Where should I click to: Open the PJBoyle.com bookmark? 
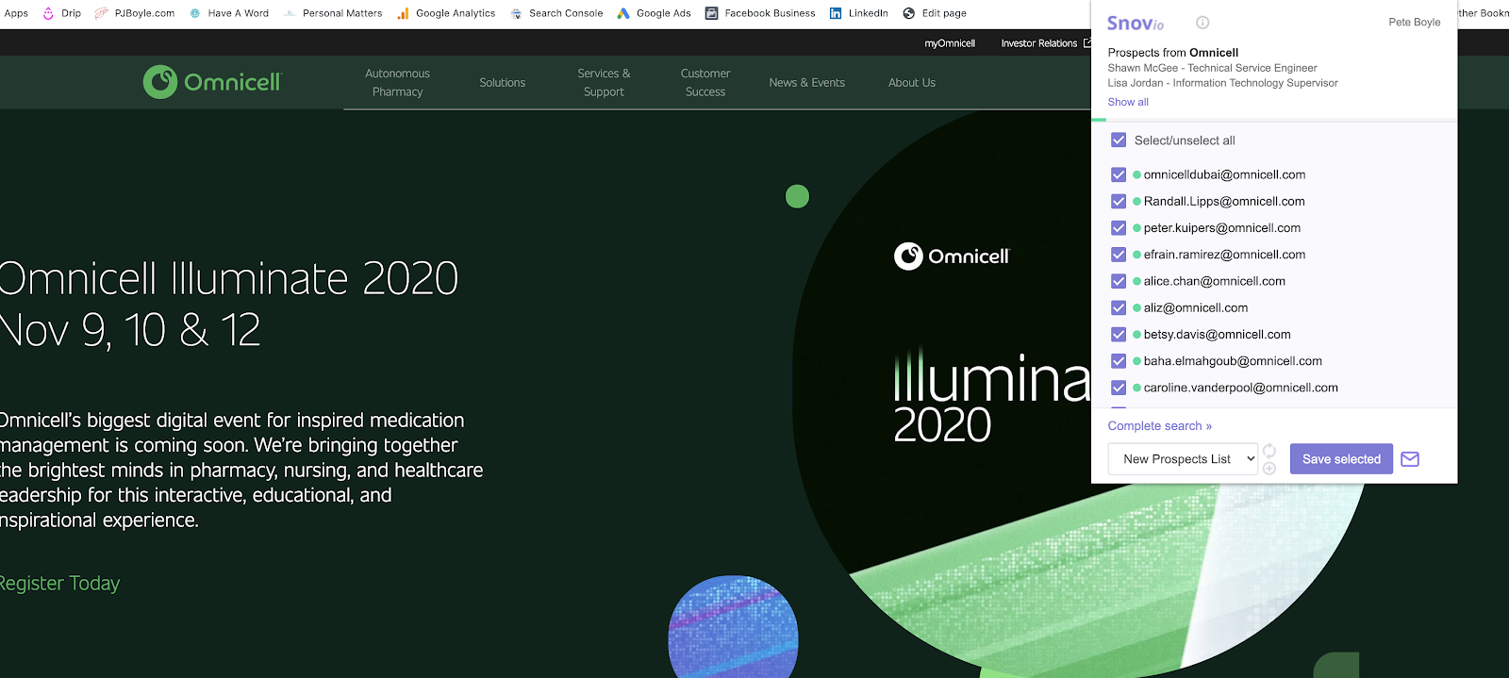[x=135, y=13]
